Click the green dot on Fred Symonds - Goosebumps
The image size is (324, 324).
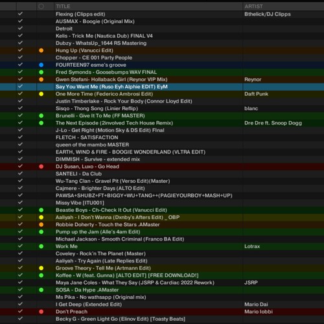[41, 72]
